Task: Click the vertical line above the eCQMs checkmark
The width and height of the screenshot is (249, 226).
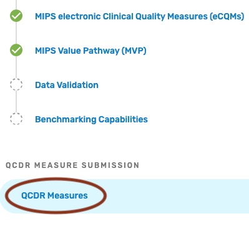Action: click(x=16, y=4)
